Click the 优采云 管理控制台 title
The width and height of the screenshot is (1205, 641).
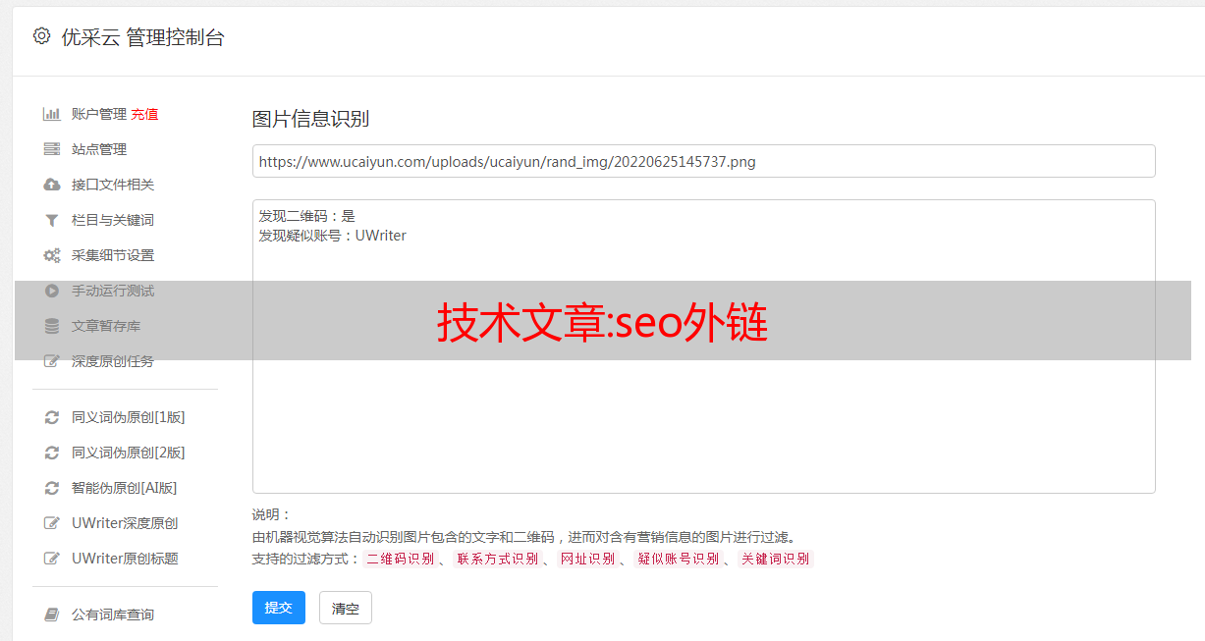tap(142, 37)
